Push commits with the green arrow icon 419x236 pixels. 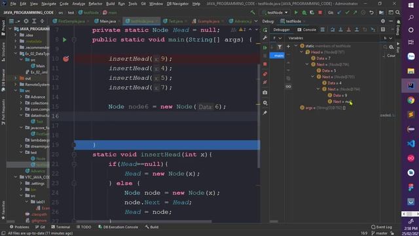click(355, 12)
